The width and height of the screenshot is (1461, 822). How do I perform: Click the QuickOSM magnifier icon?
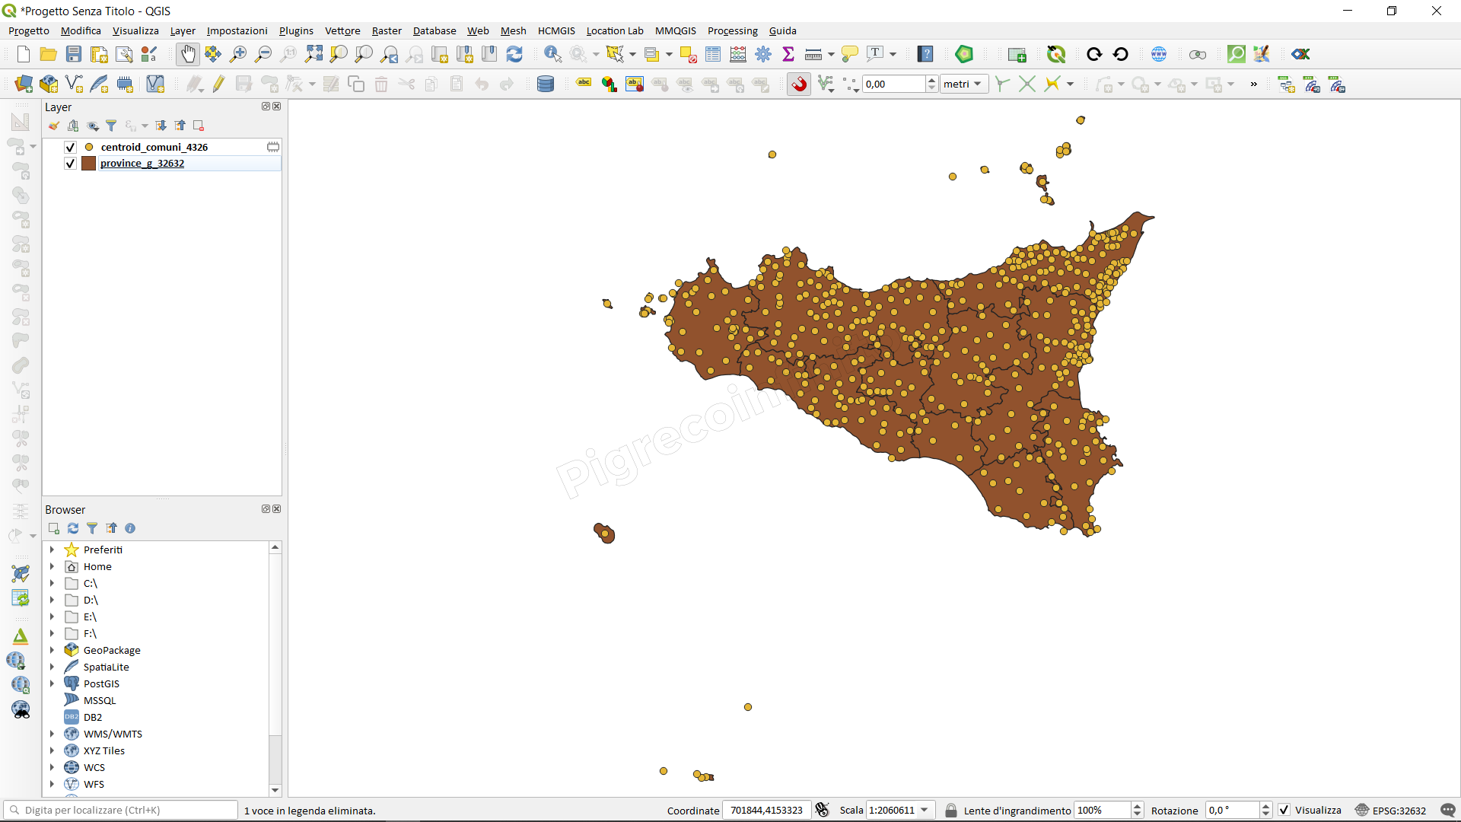[x=1237, y=54]
